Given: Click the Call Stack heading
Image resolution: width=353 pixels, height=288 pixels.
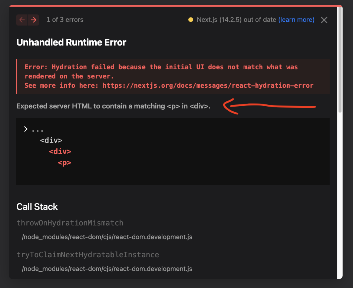Looking at the screenshot, I should point(37,207).
